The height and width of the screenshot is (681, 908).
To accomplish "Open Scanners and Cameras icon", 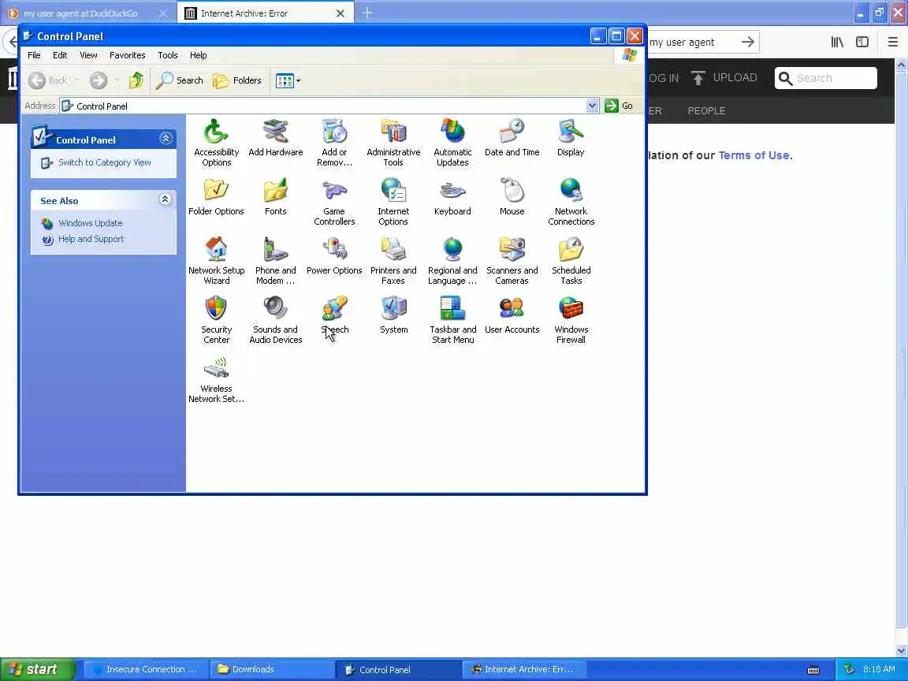I will (512, 260).
